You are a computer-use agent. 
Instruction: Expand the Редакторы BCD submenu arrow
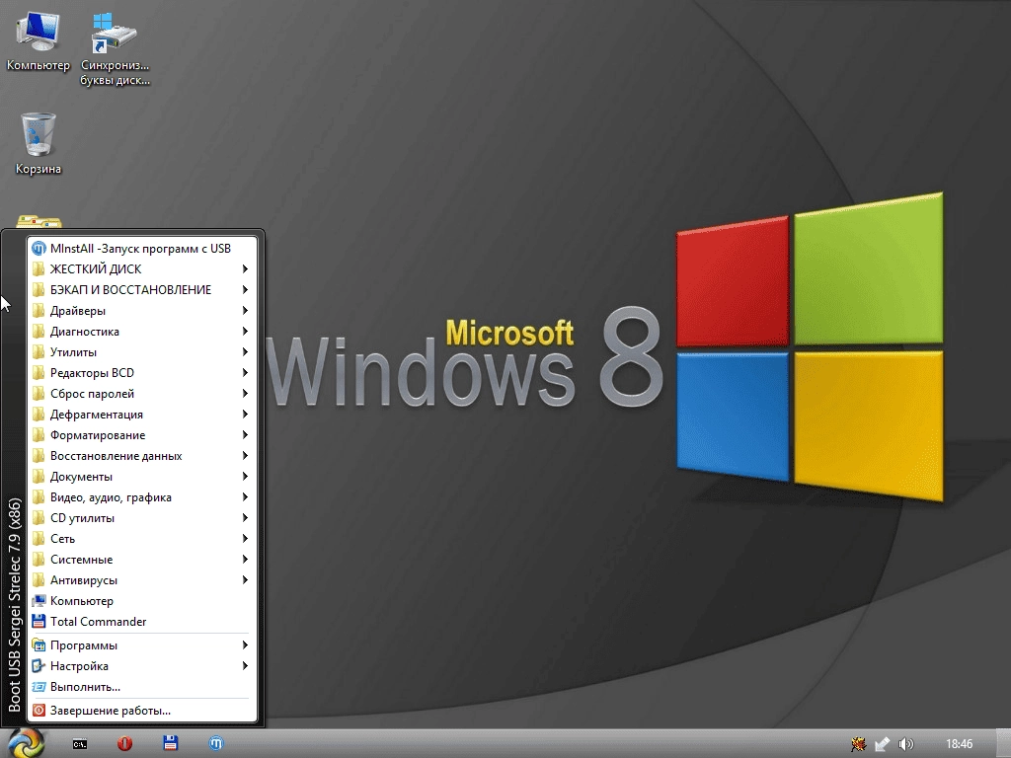tap(245, 372)
